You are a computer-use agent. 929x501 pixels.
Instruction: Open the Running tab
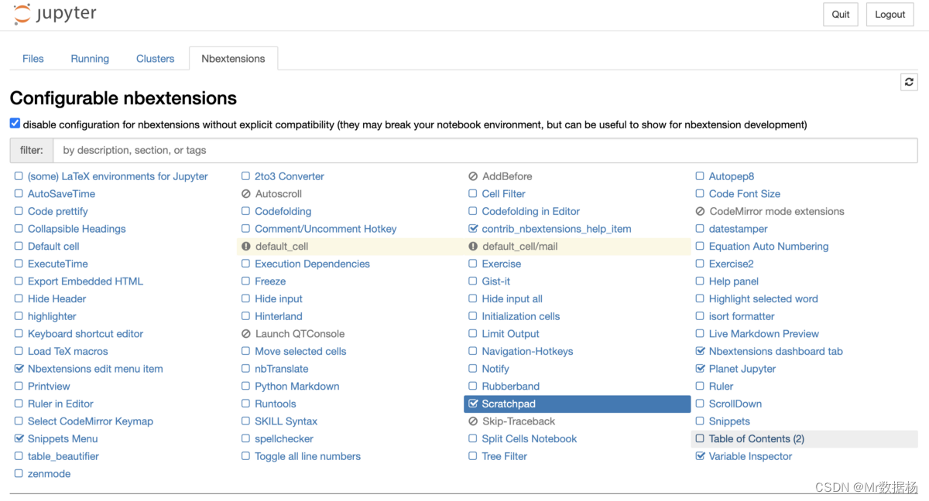[90, 59]
